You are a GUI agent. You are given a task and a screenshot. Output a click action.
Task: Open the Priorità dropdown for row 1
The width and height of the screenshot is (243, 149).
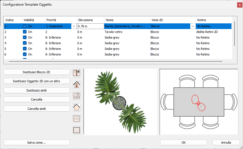74,26
